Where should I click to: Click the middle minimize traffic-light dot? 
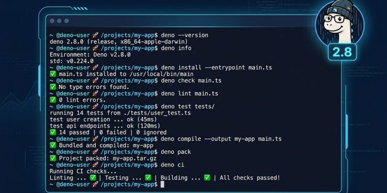click(59, 21)
